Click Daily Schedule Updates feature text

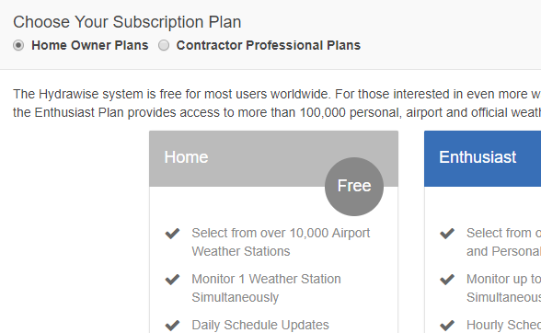pos(260,325)
